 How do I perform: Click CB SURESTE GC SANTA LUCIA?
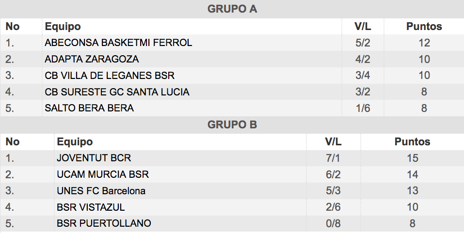point(117,92)
